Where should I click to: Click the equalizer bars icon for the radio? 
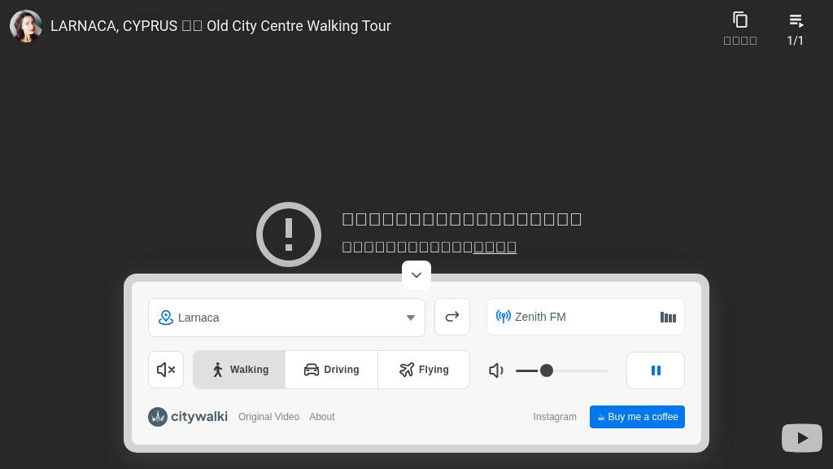[x=668, y=318]
